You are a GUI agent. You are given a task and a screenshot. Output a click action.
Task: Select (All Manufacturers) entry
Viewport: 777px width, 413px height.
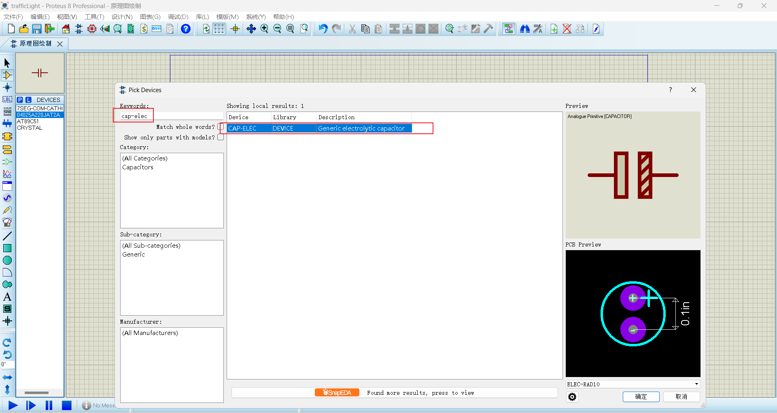click(x=150, y=333)
